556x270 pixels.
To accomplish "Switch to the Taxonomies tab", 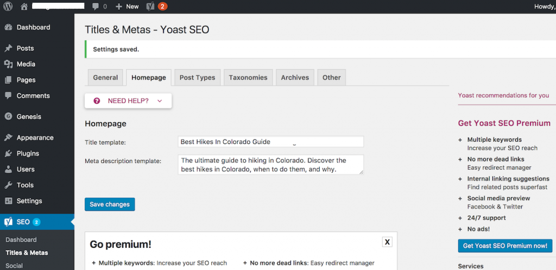I will pos(248,77).
